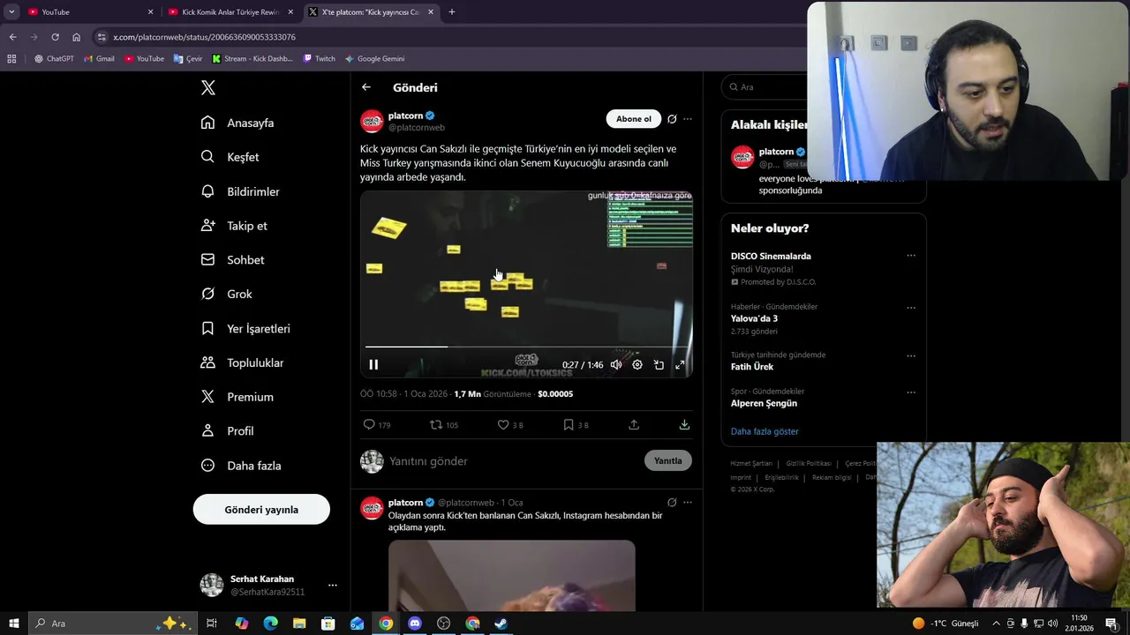Open ChatGPT bookmark

point(54,59)
